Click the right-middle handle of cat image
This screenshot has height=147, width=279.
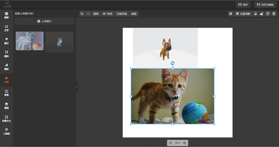coord(214,96)
